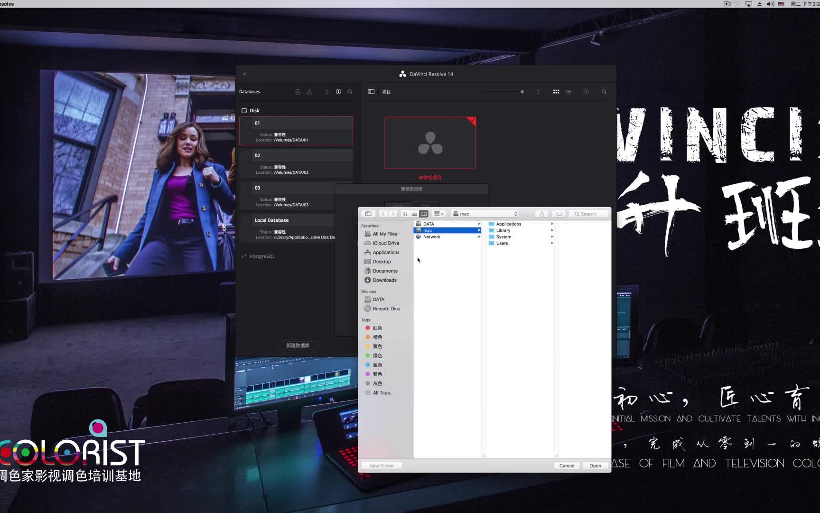Screen dimensions: 820x513
Task: Select Network in the first column
Action: 448,237
